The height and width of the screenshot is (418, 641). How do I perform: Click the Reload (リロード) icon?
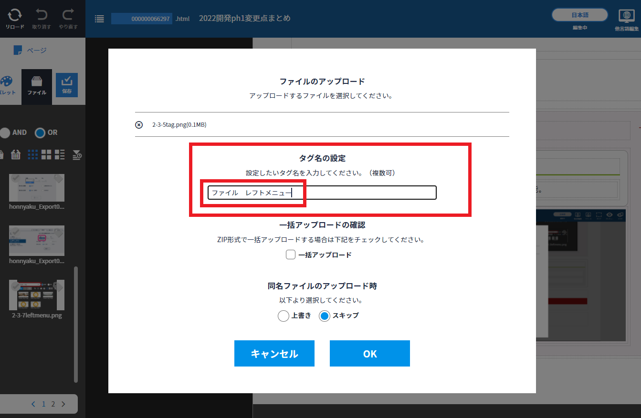click(x=15, y=18)
